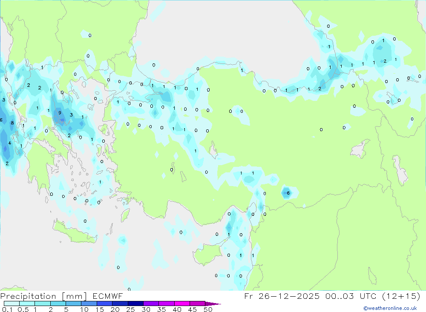Click the '35' legend scale label
This screenshot has height=312, width=426.
[x=161, y=309]
